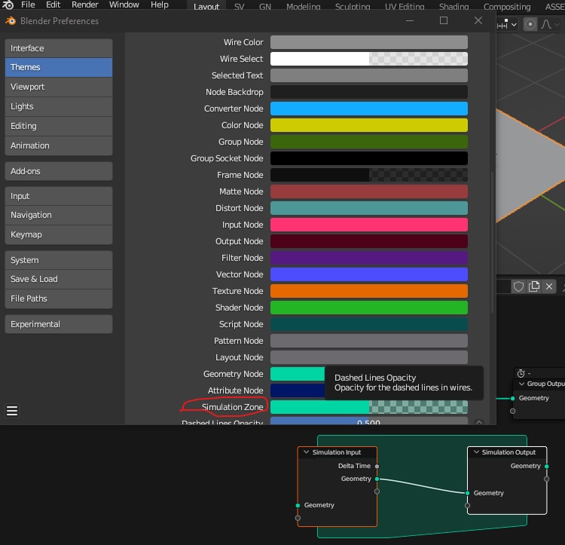
Task: Open proportional falloff curve icon
Action: click(546, 25)
